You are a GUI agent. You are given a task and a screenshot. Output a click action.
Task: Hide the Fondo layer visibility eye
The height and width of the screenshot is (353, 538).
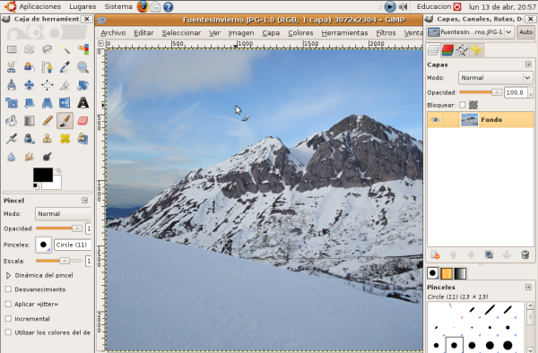click(x=435, y=120)
